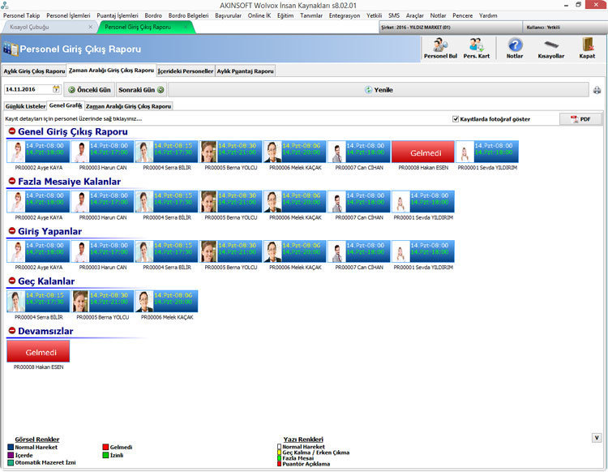Switch to Aylık Puantaj Raporu tab
This screenshot has width=608, height=472.
point(245,71)
